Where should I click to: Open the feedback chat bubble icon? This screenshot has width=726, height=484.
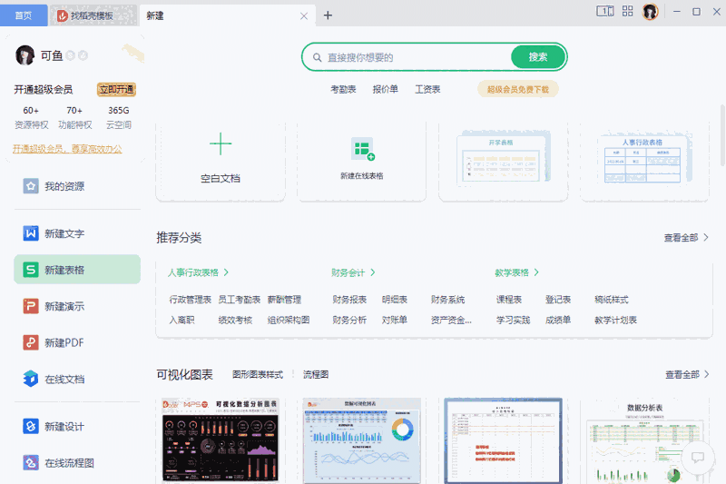click(x=698, y=458)
